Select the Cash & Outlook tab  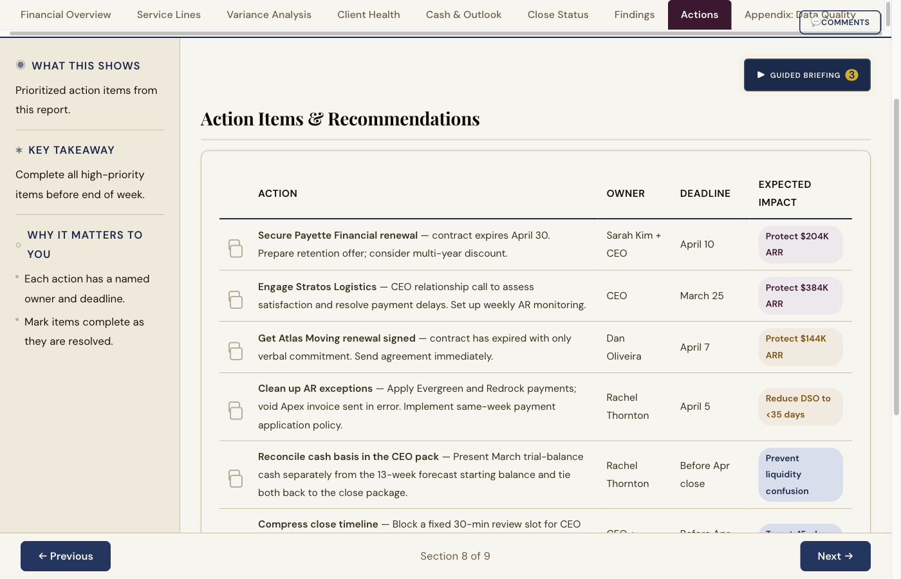[463, 15]
